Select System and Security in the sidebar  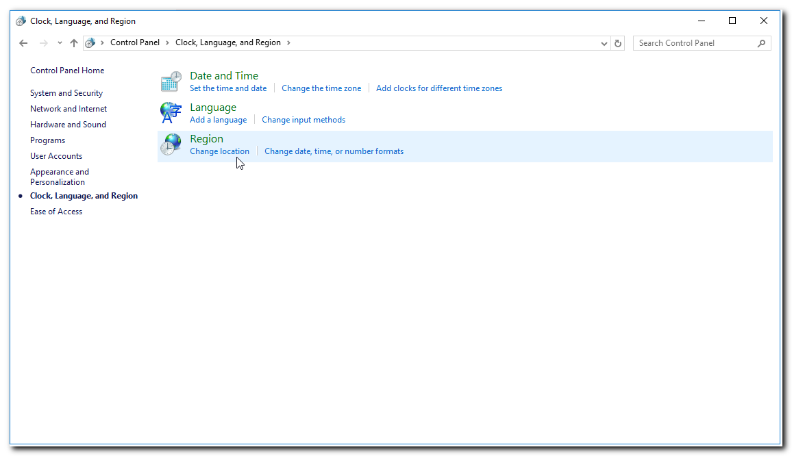[66, 92]
